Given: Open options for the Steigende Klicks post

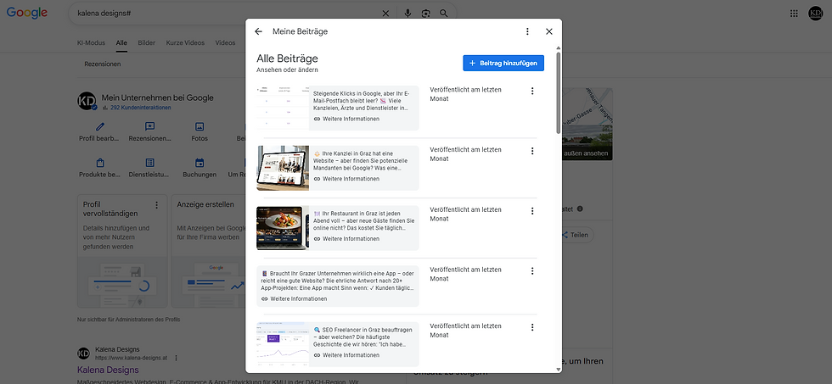Looking at the screenshot, I should coord(532,91).
